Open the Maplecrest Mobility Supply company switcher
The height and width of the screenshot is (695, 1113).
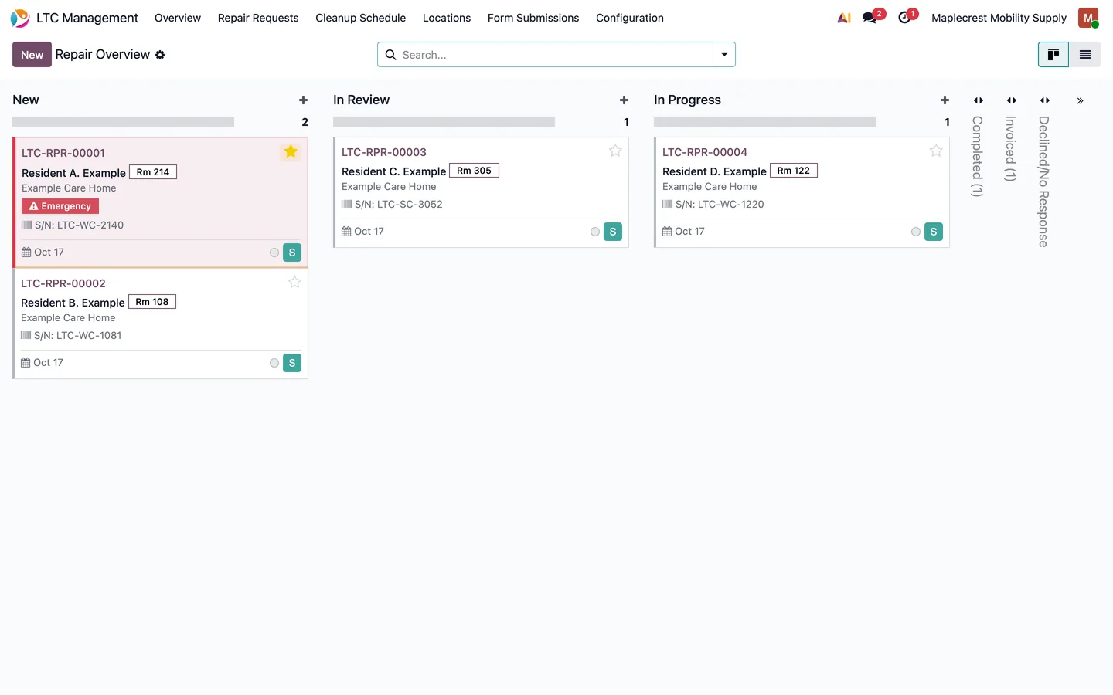999,18
